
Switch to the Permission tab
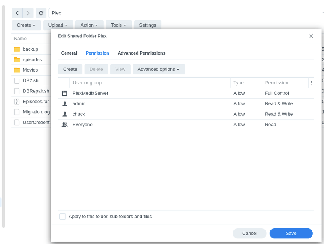(97, 53)
